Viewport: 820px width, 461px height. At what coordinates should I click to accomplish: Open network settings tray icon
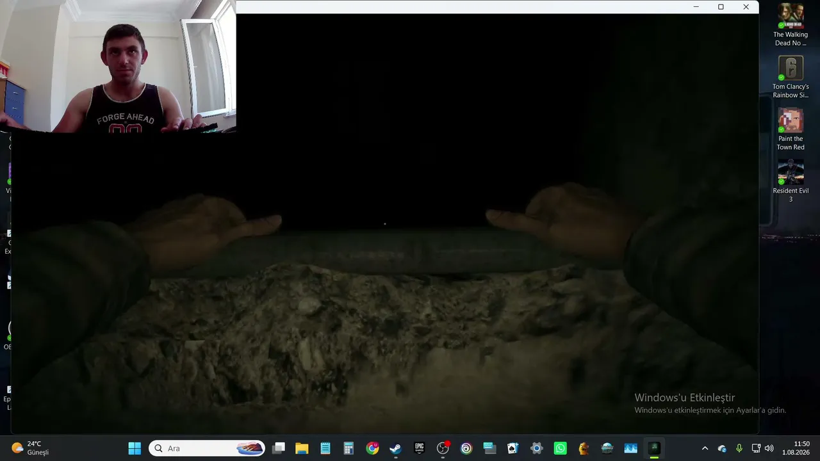pyautogui.click(x=756, y=448)
